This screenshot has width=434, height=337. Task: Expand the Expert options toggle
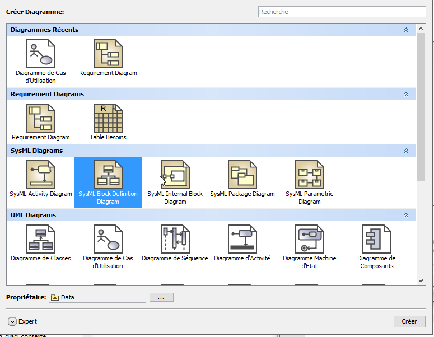12,321
